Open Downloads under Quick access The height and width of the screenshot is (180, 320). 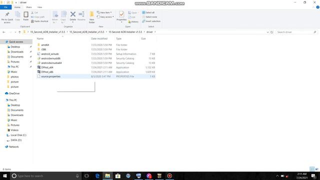pos(17,52)
